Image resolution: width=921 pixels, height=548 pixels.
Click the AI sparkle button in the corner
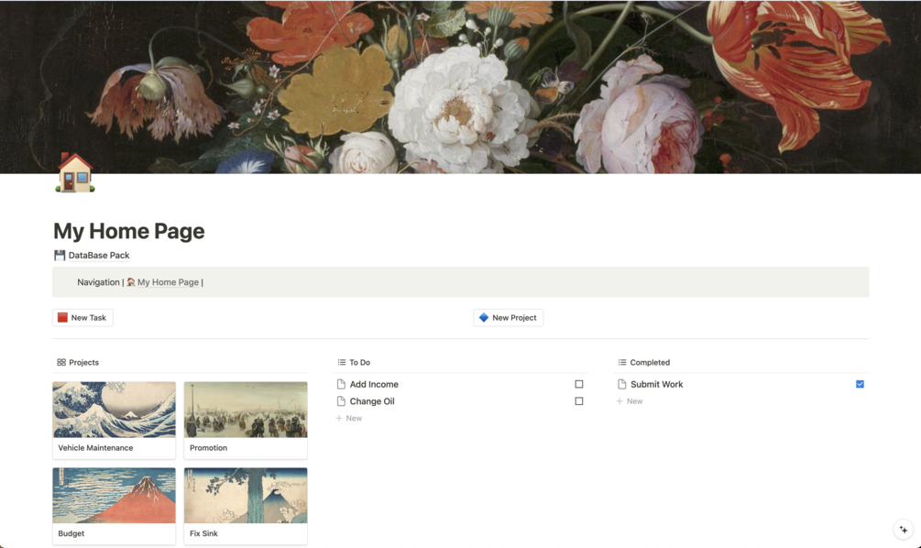(x=903, y=529)
